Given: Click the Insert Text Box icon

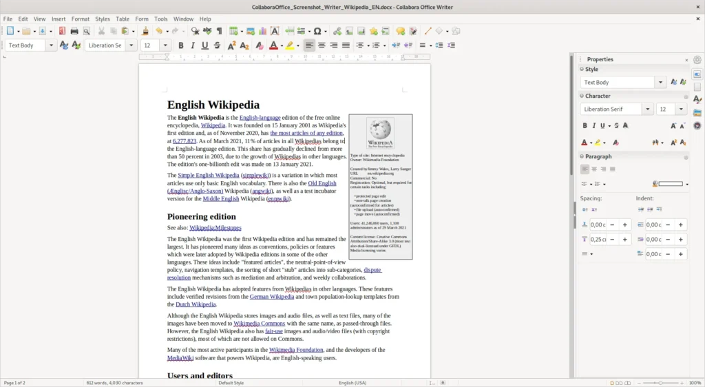Looking at the screenshot, I should point(275,31).
